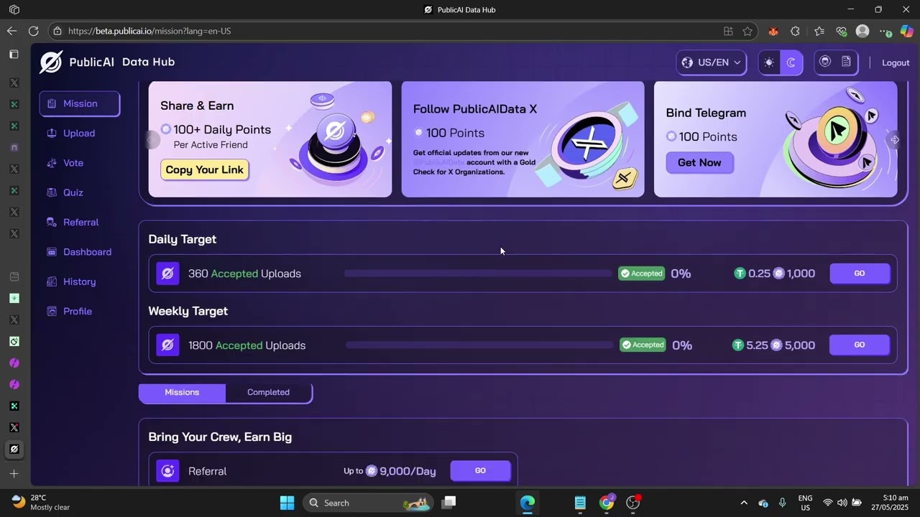Click the carousel left arrow on the banner
920x517 pixels.
pos(152,139)
